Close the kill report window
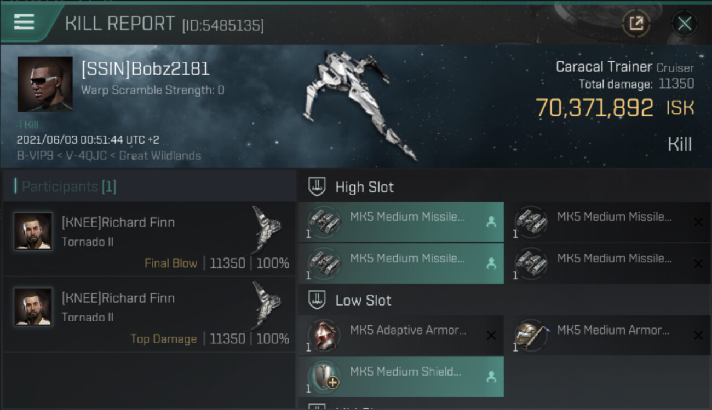The image size is (712, 410). (x=684, y=24)
